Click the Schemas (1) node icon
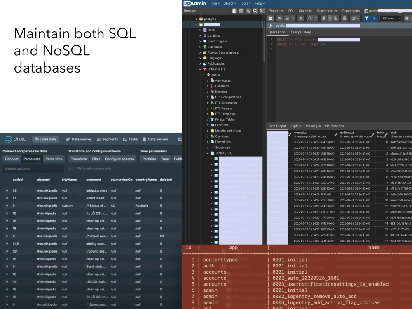Viewport: 412px width, 309px height. 205,69
